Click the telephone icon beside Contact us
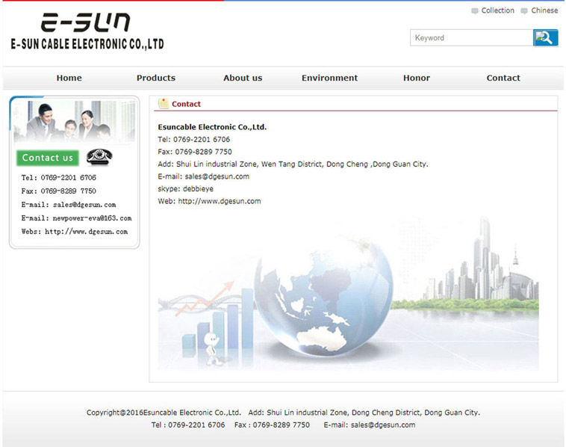 [x=99, y=157]
